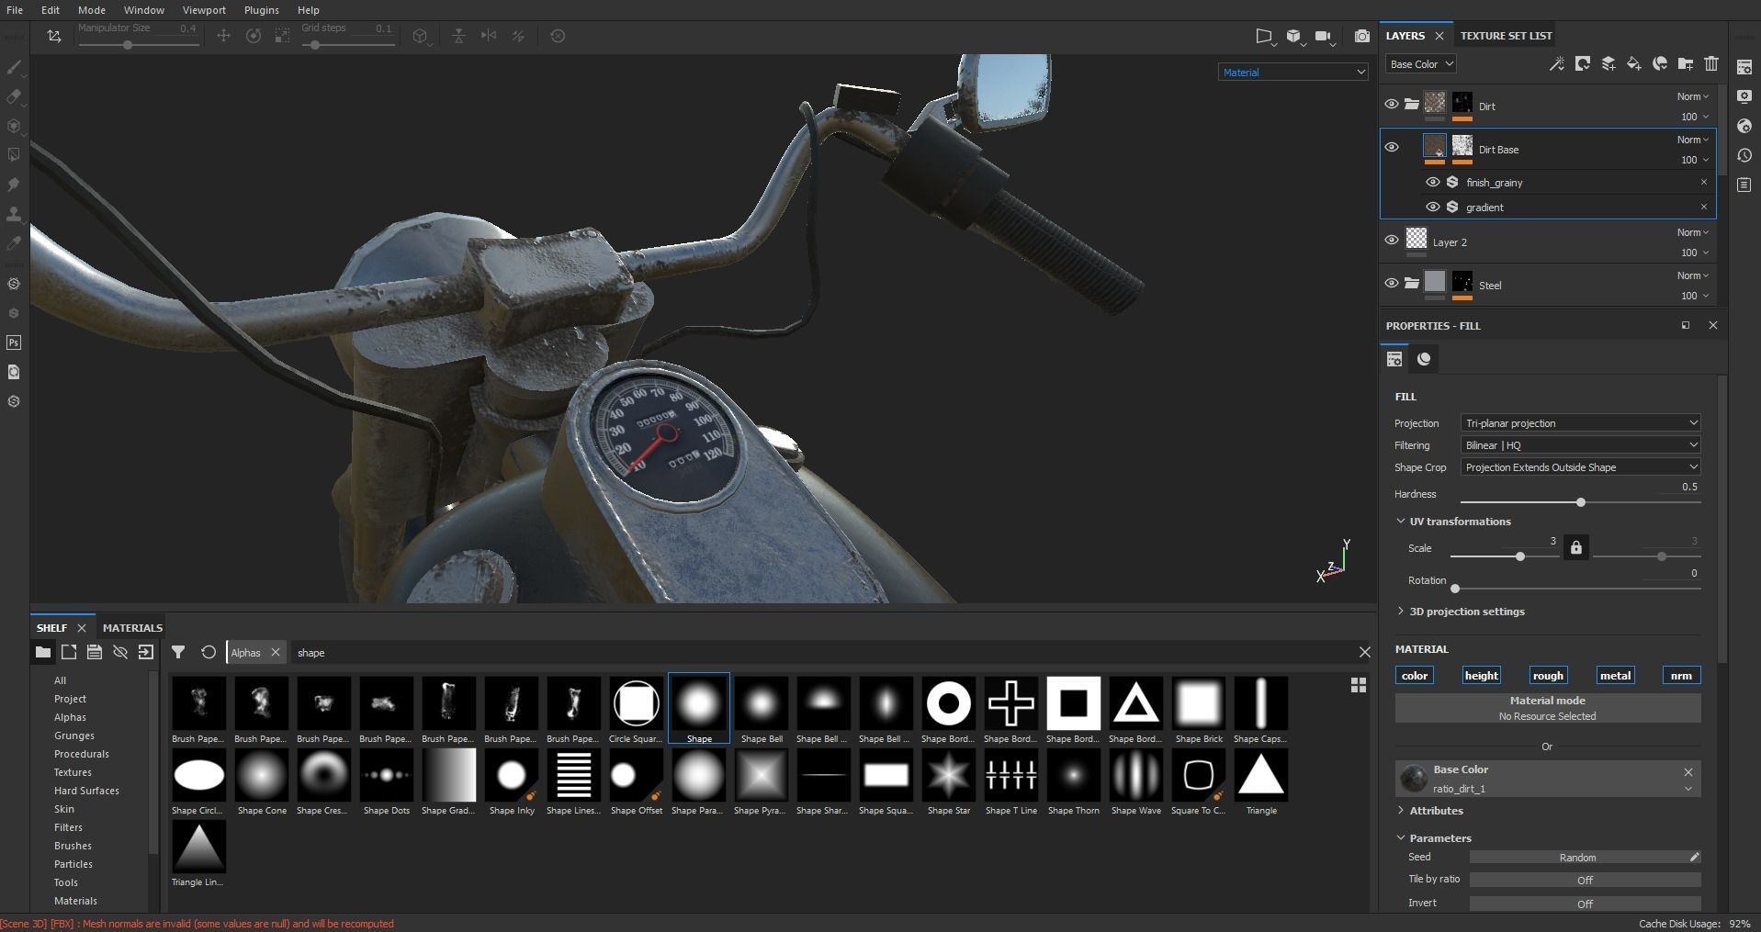Image resolution: width=1761 pixels, height=932 pixels.
Task: Open the Mode menu
Action: [91, 10]
